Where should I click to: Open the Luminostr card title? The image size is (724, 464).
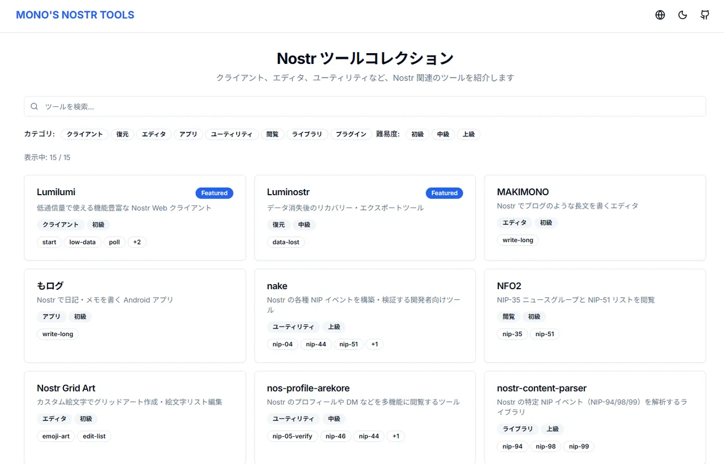point(288,192)
